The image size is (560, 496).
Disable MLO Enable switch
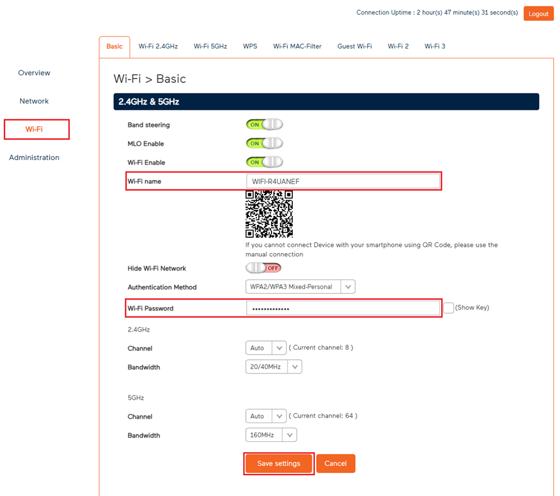264,143
